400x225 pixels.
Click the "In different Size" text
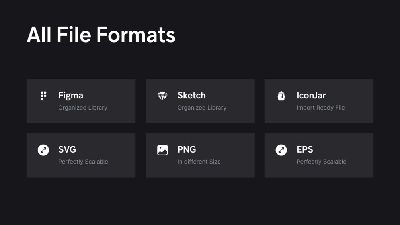coord(199,162)
